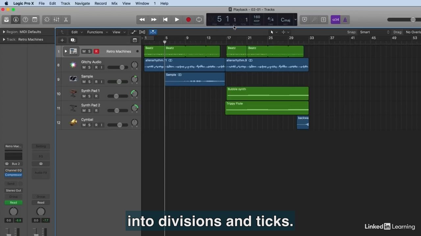Click the Cymbal track icon
421x236 pixels.
[x=73, y=122]
